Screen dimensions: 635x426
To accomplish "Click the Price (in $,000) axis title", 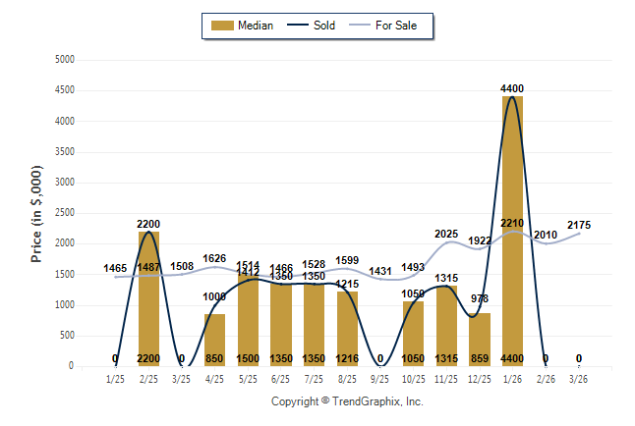I will coord(36,212).
